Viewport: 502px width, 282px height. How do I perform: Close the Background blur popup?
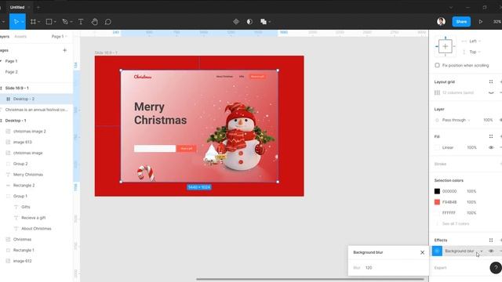pos(422,252)
